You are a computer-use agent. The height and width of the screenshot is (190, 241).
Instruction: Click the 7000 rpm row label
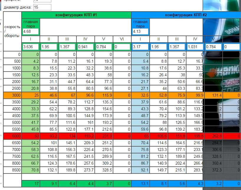pyautogui.click(x=12, y=150)
